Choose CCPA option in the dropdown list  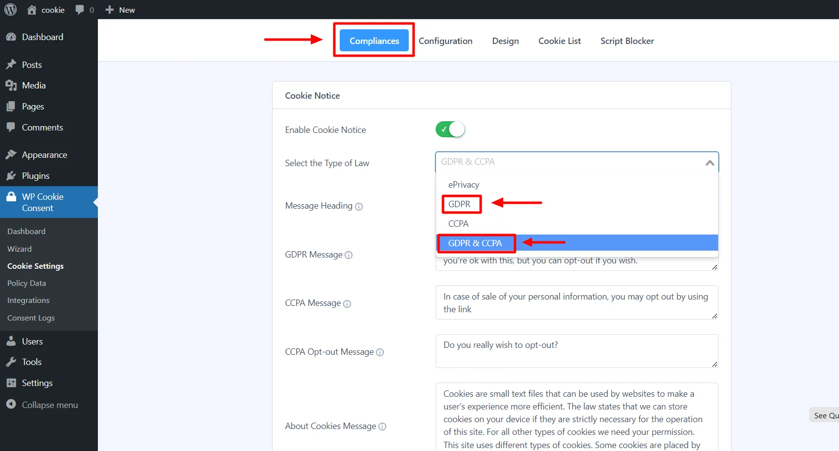point(458,224)
